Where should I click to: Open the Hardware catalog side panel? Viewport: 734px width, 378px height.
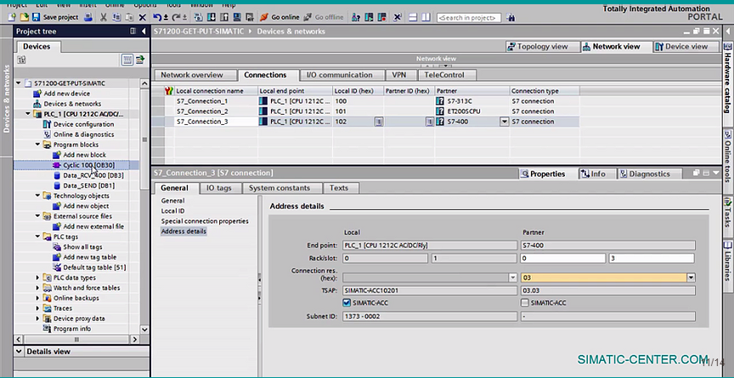tap(727, 82)
